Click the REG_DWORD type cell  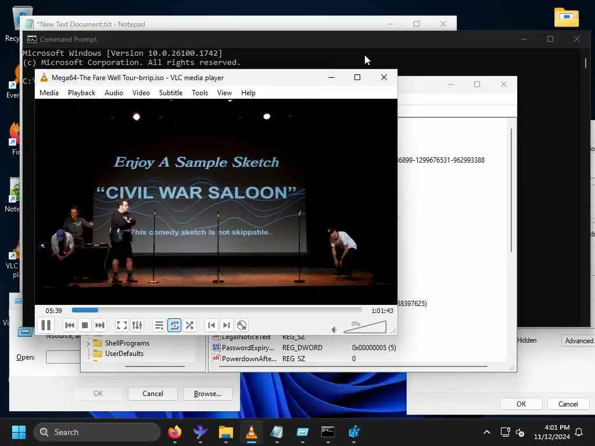[x=302, y=348]
